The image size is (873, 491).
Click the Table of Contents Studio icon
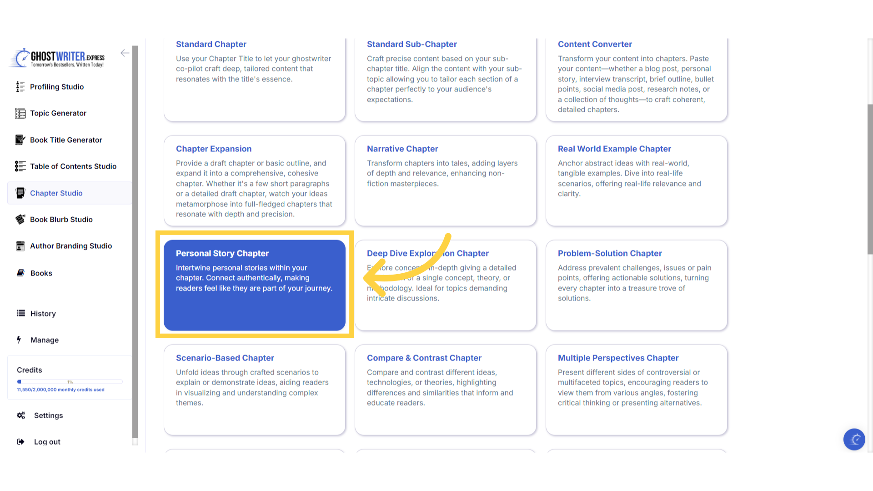pos(20,166)
